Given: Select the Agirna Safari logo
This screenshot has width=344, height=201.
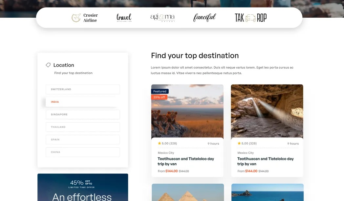Looking at the screenshot, I should click(x=162, y=18).
